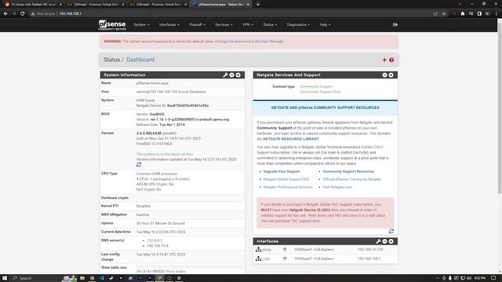Open Official pfSense Training by Netgate link

[x=351, y=179]
